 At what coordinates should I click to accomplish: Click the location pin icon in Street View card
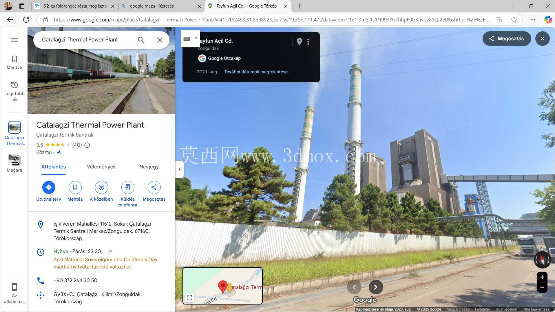[300, 42]
